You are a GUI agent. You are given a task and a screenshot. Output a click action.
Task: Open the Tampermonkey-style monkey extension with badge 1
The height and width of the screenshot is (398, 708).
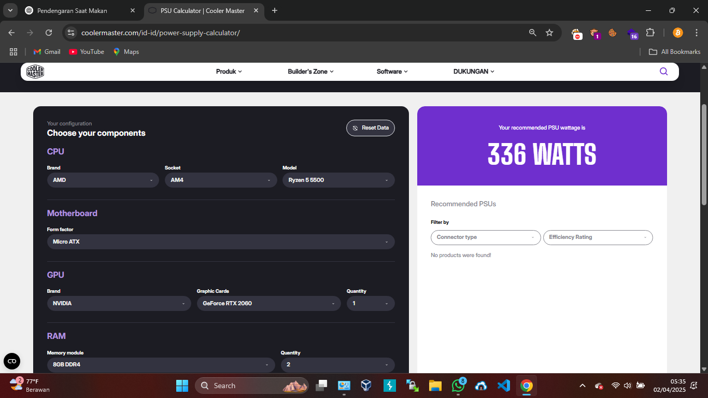click(x=594, y=33)
